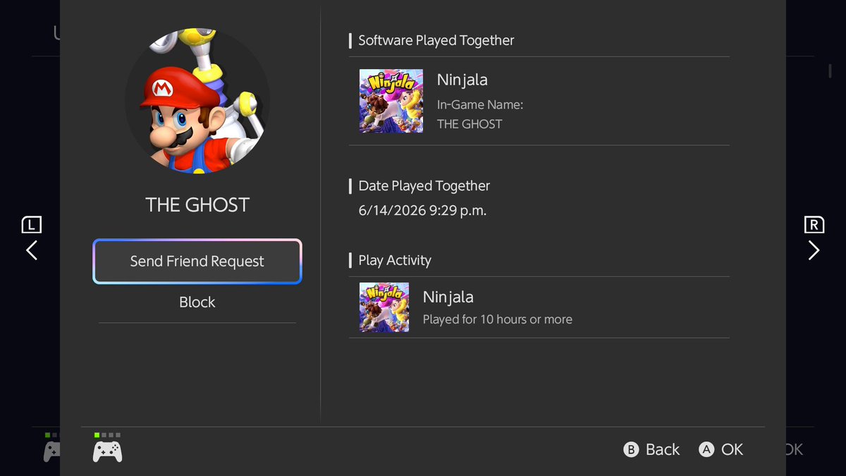Click the L shoulder button icon

(32, 225)
